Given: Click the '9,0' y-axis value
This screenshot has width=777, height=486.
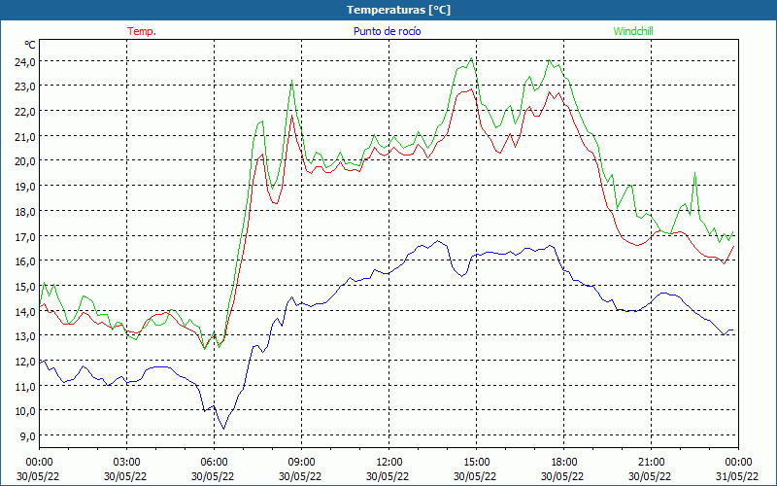Looking at the screenshot, I should [x=28, y=435].
